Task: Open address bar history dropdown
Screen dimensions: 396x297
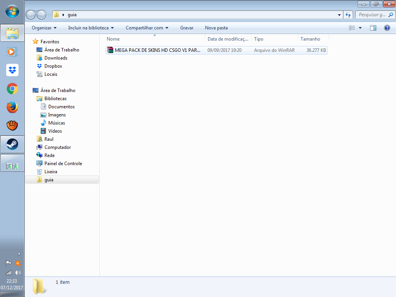Action: pyautogui.click(x=339, y=15)
